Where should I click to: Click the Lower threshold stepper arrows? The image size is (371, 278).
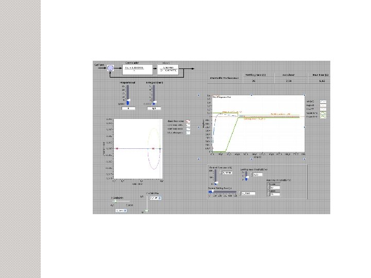click(268, 187)
